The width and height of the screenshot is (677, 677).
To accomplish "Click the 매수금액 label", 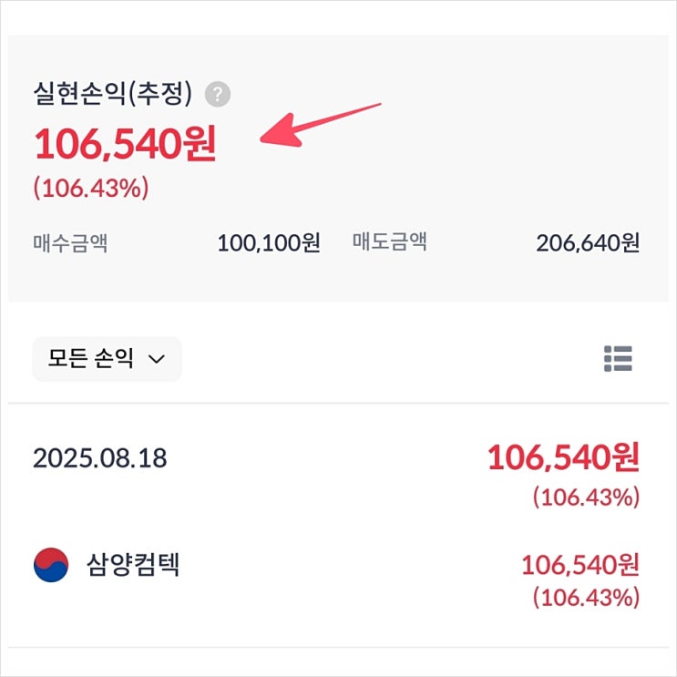I will [70, 242].
